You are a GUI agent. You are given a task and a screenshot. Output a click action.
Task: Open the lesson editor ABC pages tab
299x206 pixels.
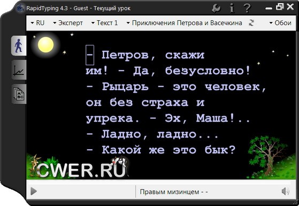pyautogui.click(x=19, y=94)
